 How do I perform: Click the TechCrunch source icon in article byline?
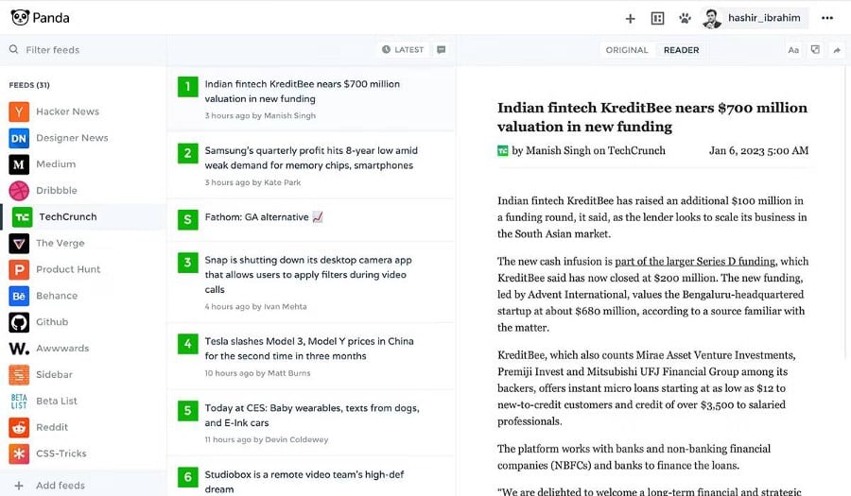coord(503,151)
